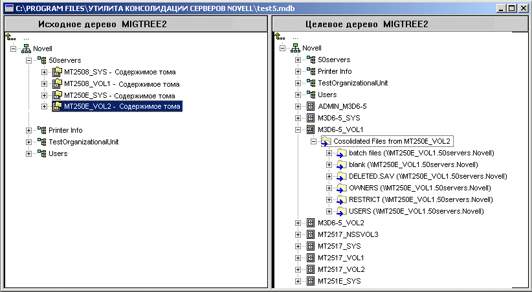Click the ADMIN_M3D6-5 volume icon

point(311,106)
